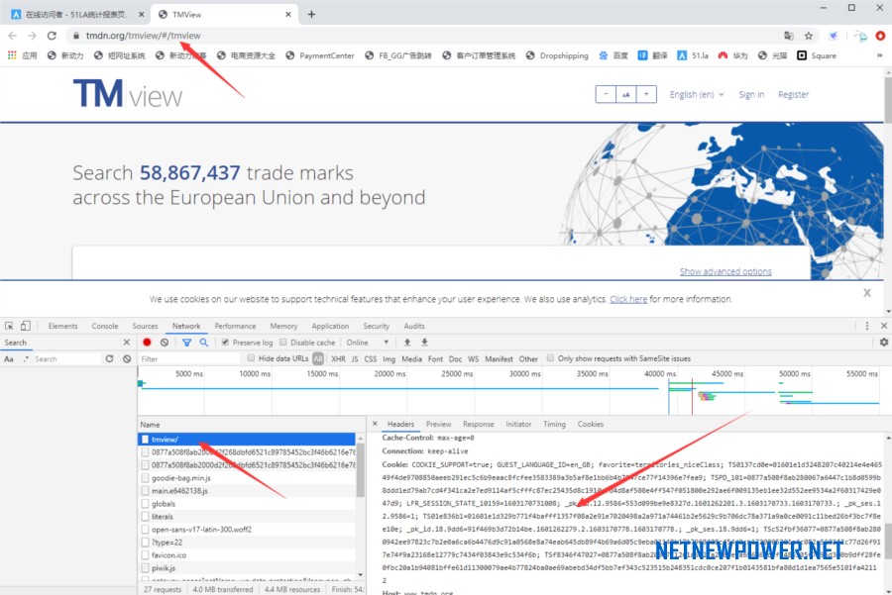892x595 pixels.
Task: Import HAR file upload arrow
Action: pos(407,343)
